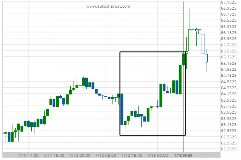
Task: Click the 64.1525 price axis label
Action: [x=229, y=94]
